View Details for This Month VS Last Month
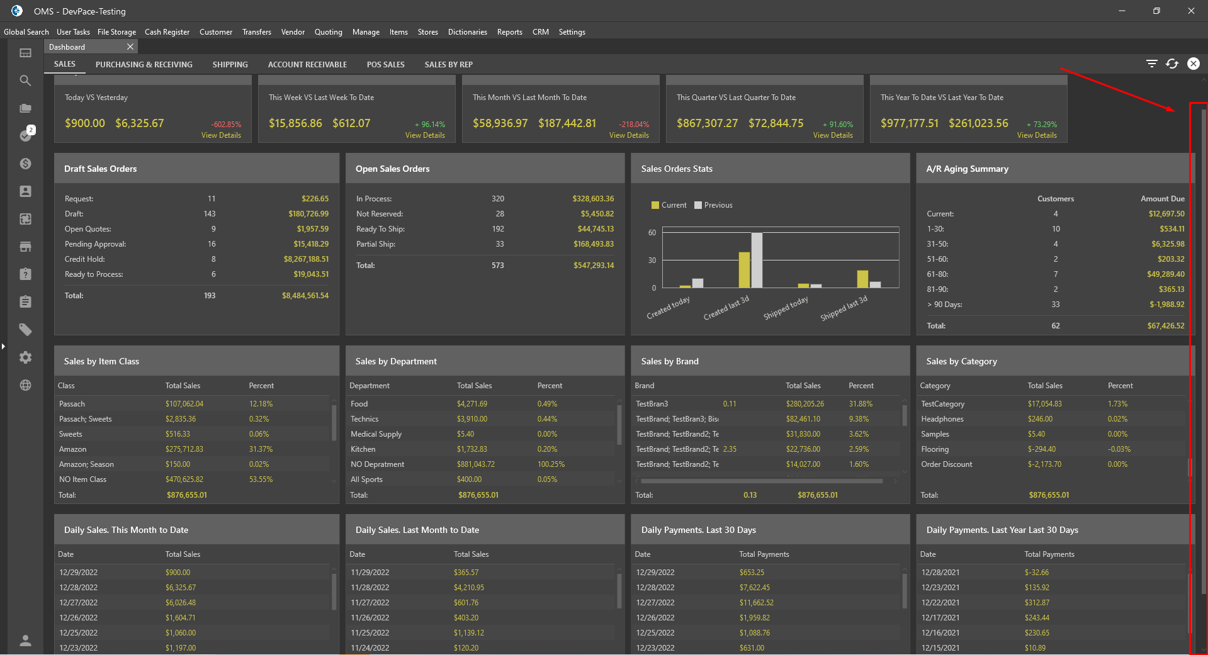This screenshot has width=1208, height=655. point(629,135)
